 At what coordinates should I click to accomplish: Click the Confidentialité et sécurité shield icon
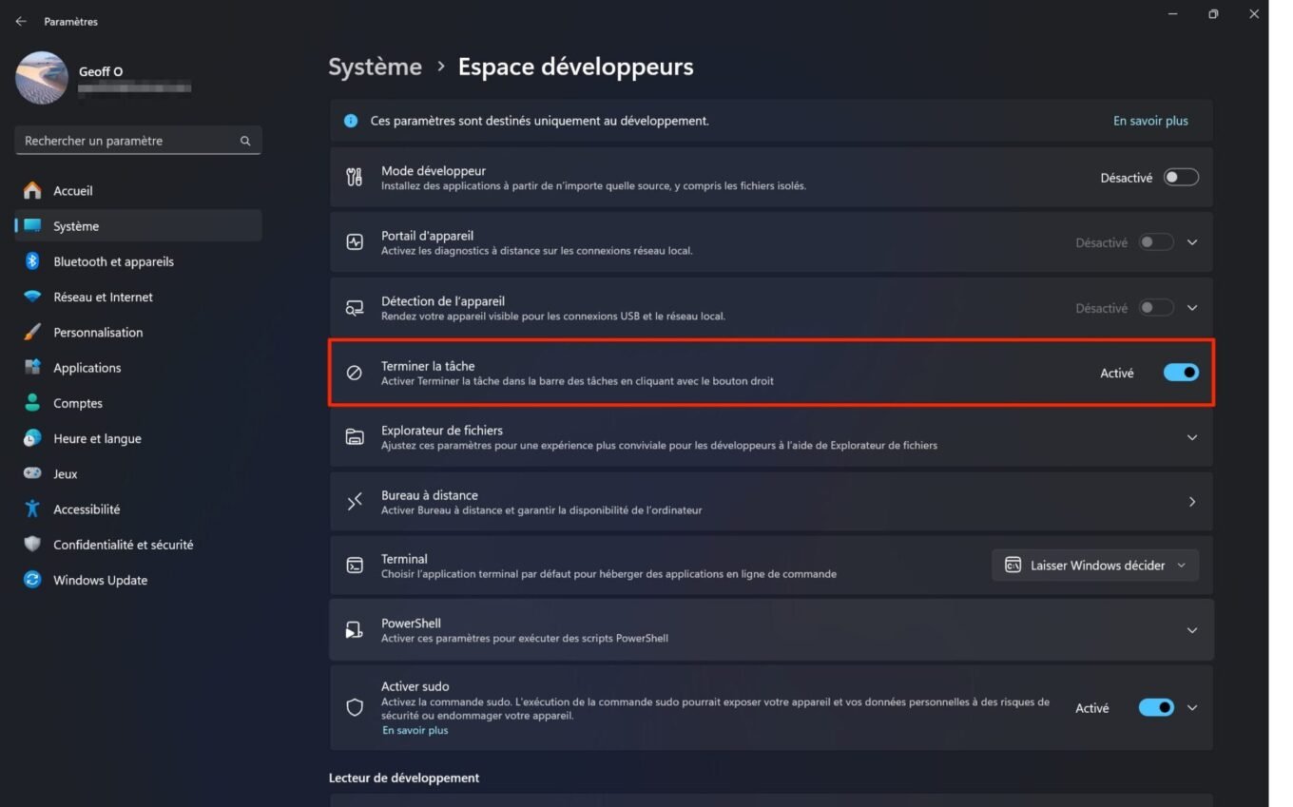32,545
